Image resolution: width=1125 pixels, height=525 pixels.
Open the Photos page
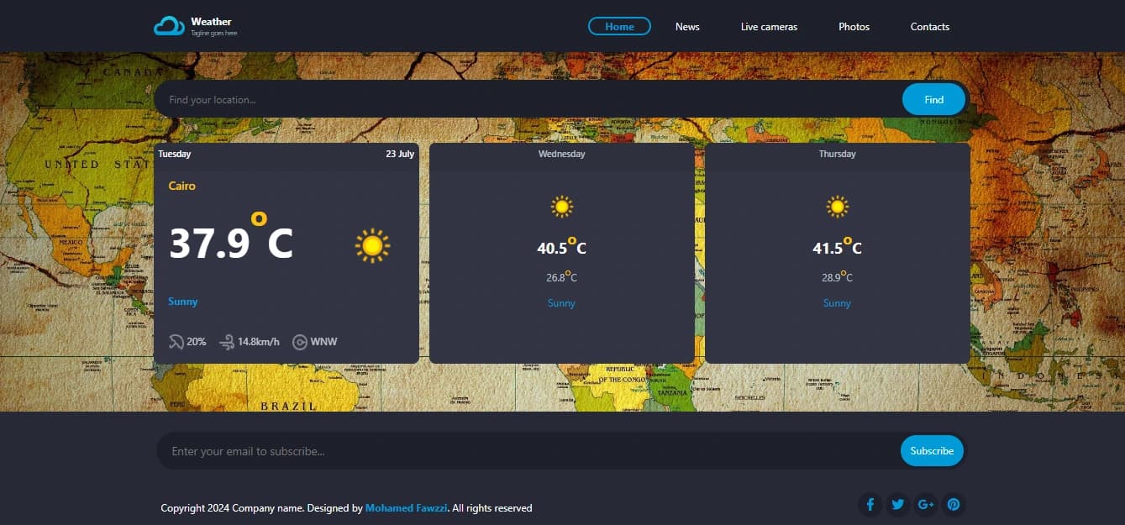pos(854,26)
